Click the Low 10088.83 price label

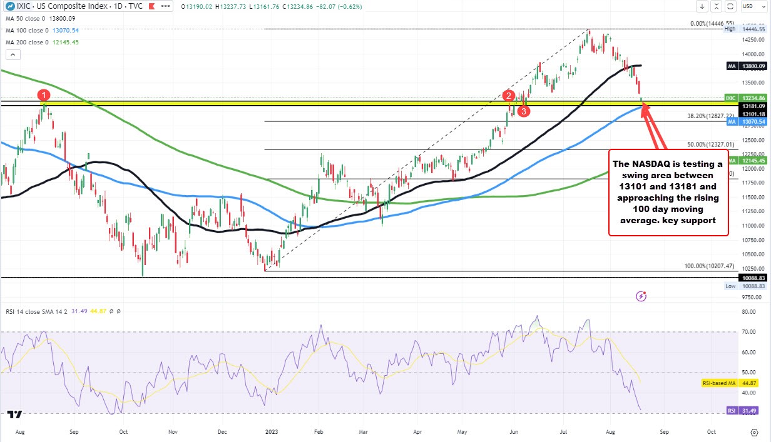[x=745, y=286]
